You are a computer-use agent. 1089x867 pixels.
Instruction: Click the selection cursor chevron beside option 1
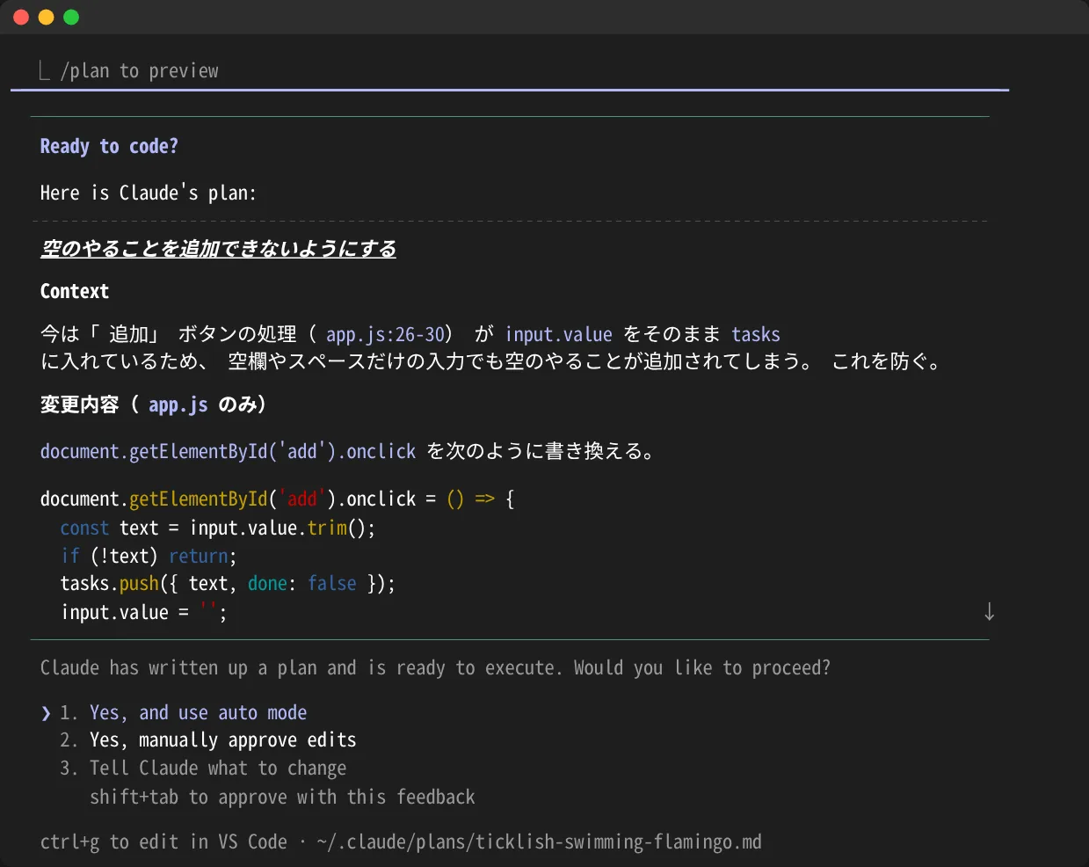(46, 713)
